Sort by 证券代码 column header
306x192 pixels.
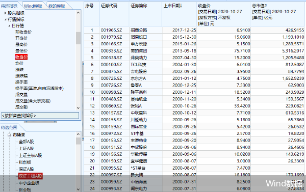pos(114,14)
